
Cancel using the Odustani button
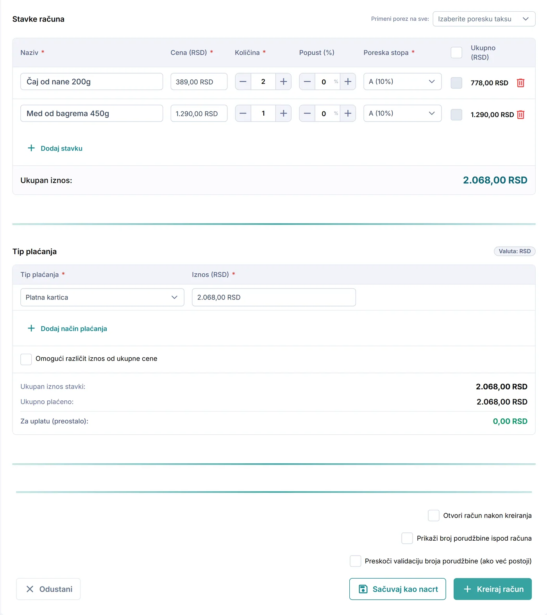click(x=48, y=589)
